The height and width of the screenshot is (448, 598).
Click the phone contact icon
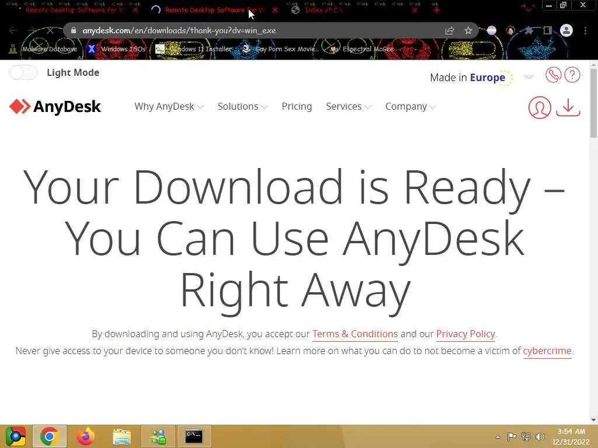tap(553, 75)
